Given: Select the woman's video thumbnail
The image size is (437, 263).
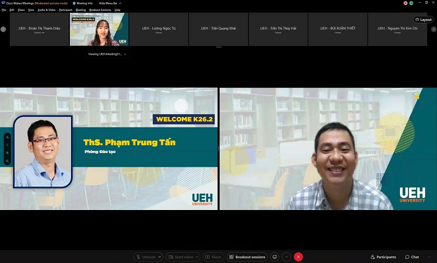Looking at the screenshot, I should (x=99, y=29).
